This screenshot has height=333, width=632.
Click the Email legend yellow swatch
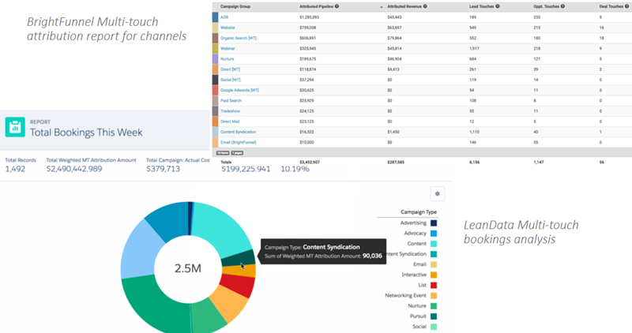(434, 264)
